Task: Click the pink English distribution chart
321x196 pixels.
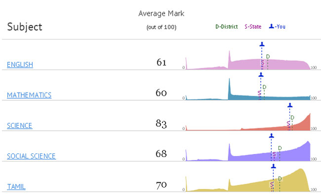Action: [248, 60]
